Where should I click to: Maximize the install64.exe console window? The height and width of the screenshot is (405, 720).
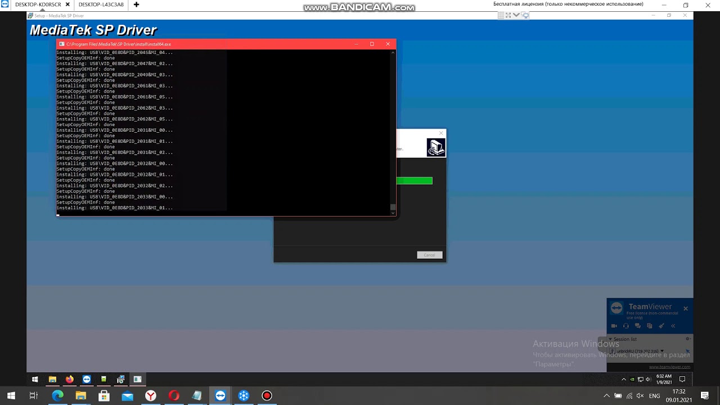(372, 44)
